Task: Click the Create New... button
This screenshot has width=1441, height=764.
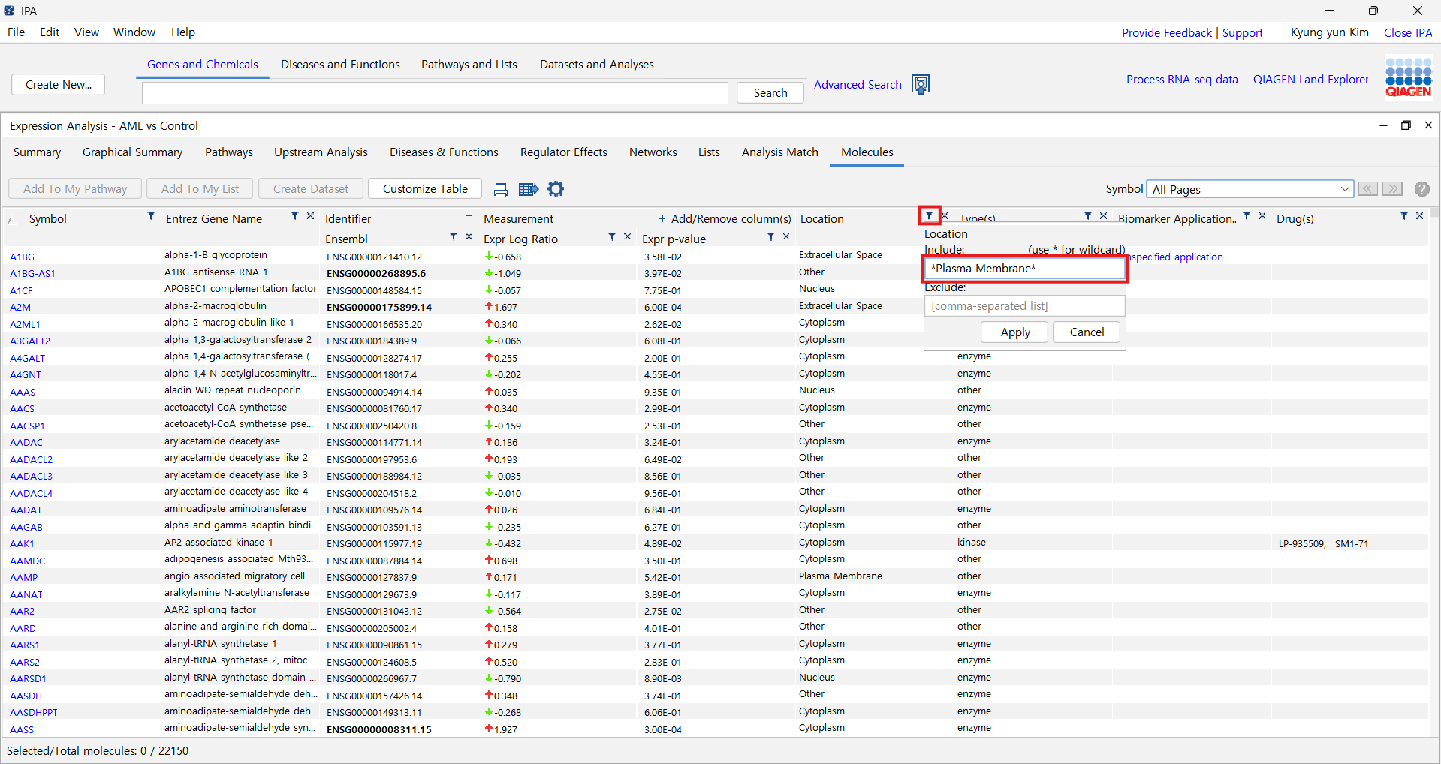Action: 59,84
